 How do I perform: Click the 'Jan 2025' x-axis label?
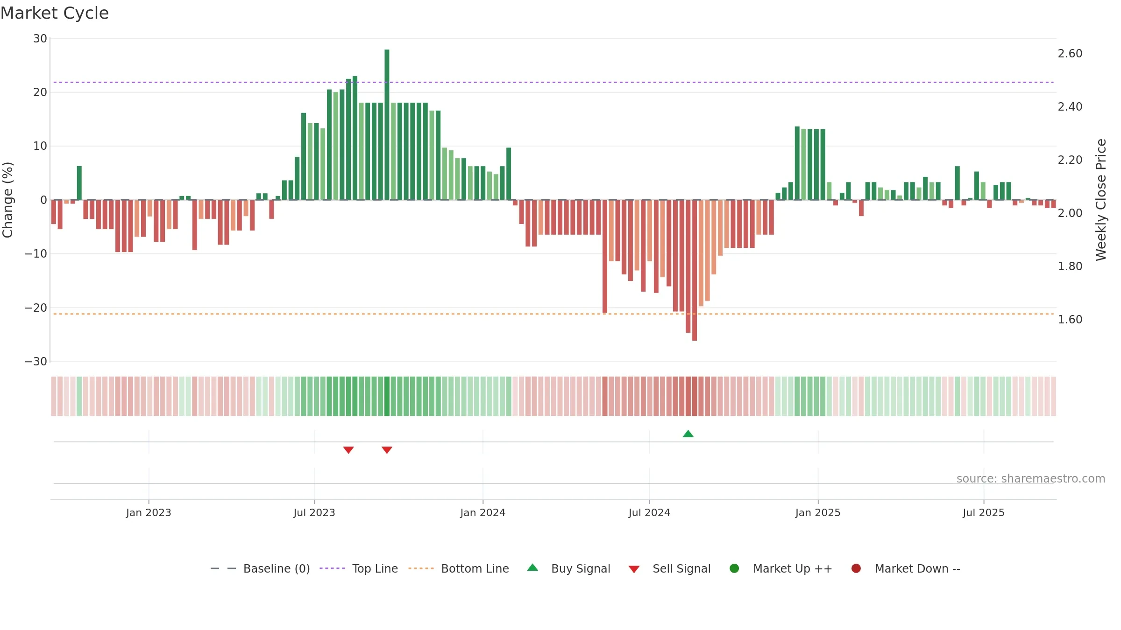818,513
